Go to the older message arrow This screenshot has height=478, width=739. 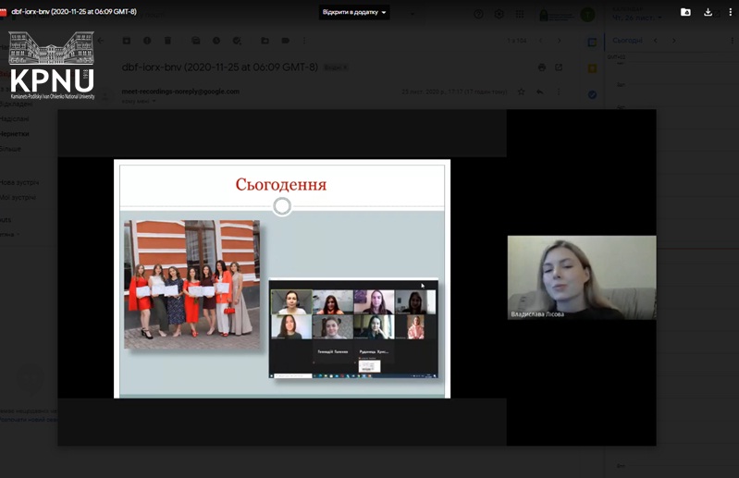(x=560, y=41)
